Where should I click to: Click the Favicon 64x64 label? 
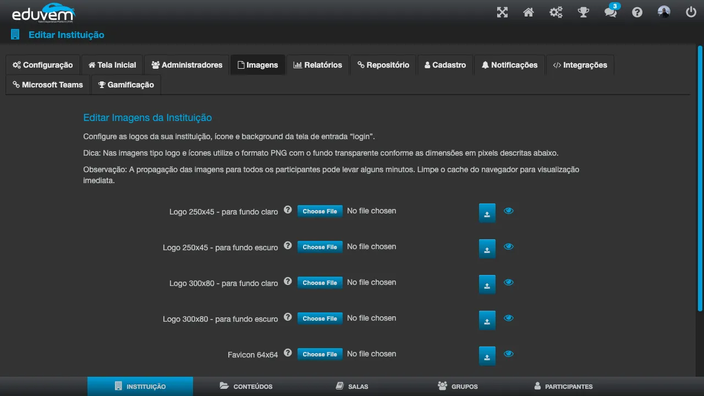coord(253,355)
